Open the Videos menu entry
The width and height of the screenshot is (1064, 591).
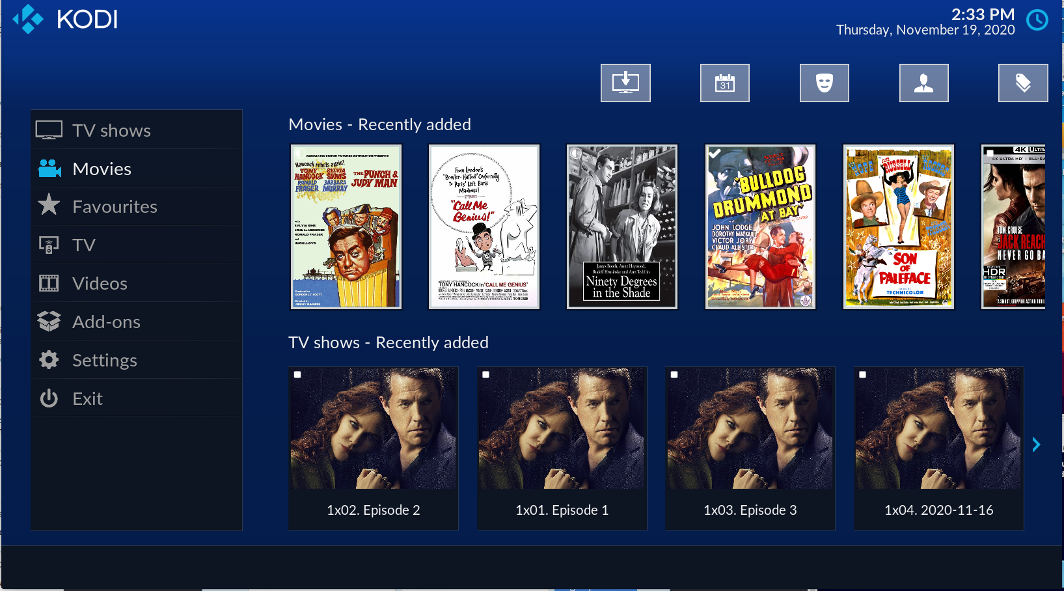pyautogui.click(x=137, y=283)
